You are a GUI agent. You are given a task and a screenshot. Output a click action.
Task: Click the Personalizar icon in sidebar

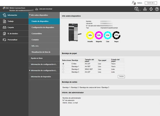pyautogui.click(x=4, y=40)
